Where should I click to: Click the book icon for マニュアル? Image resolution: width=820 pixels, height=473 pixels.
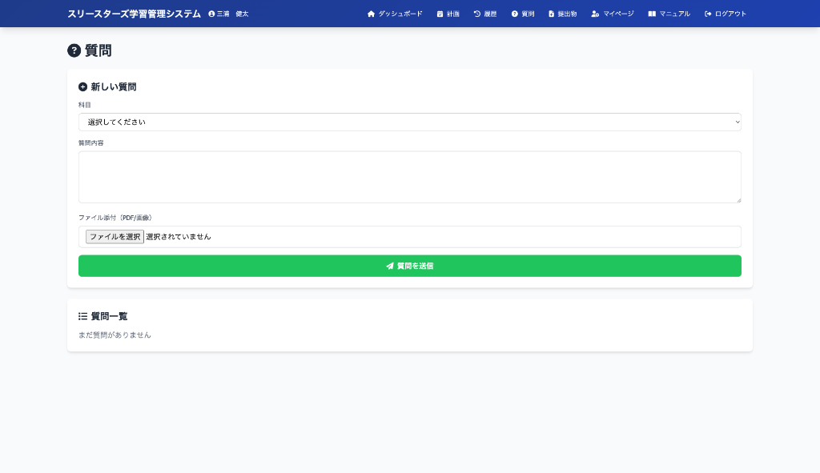click(x=652, y=14)
